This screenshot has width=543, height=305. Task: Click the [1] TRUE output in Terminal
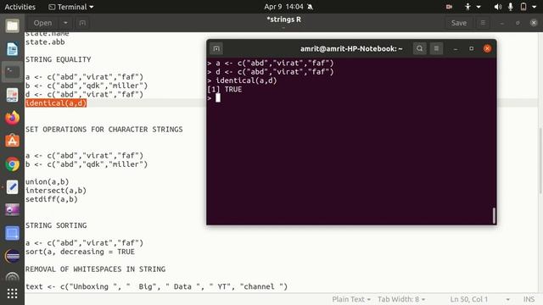point(224,89)
